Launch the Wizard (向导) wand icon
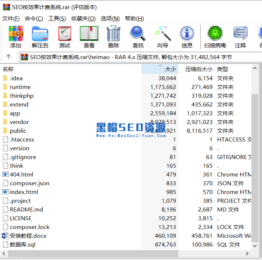The image size is (262, 260). 163,37
